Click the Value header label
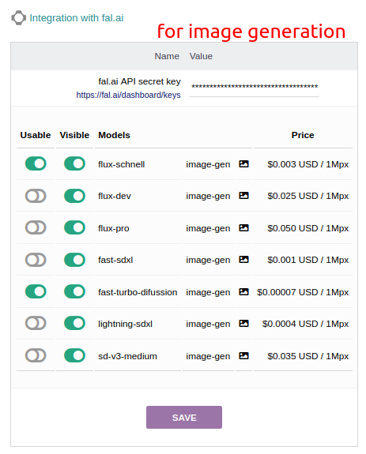The height and width of the screenshot is (454, 366). 201,56
